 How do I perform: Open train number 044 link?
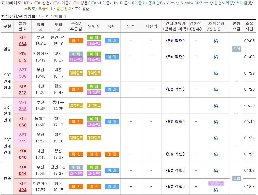[x=23, y=174]
